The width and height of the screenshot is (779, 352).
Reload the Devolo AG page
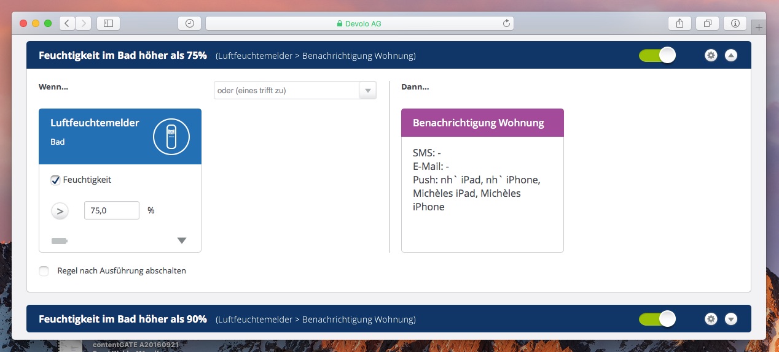[x=506, y=23]
